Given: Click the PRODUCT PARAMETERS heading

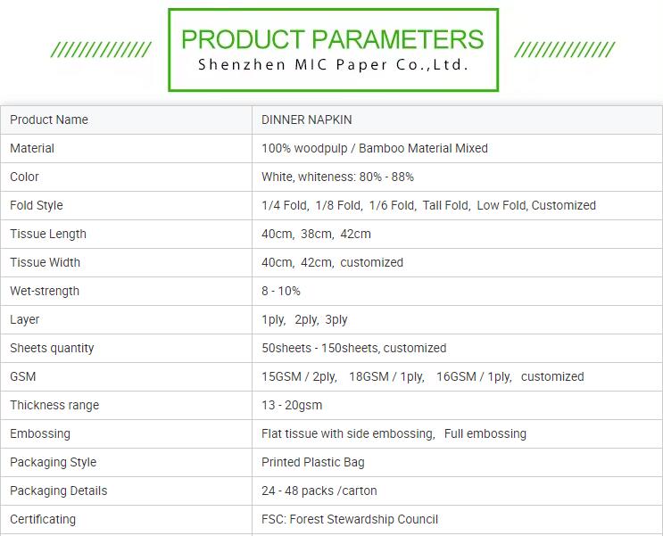Looking at the screenshot, I should [332, 39].
